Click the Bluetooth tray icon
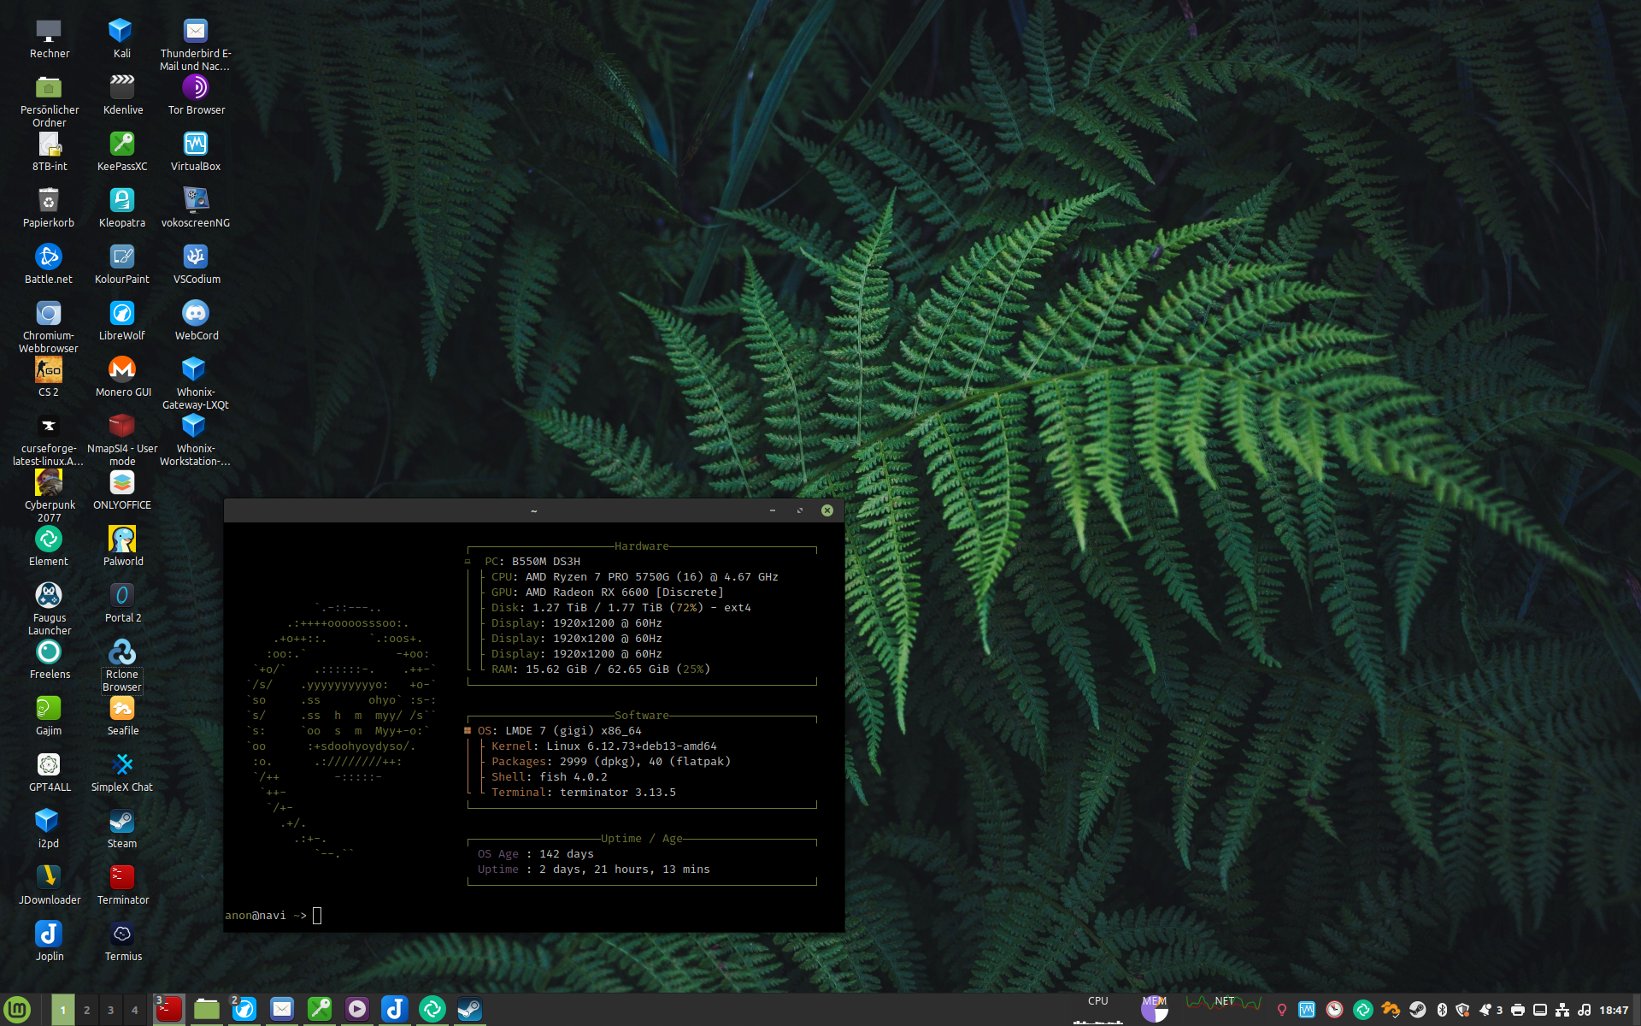This screenshot has width=1641, height=1026. pos(1442,1010)
